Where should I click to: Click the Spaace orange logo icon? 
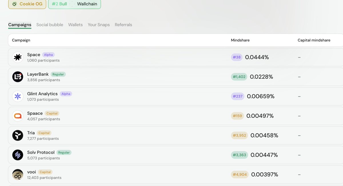click(x=18, y=116)
